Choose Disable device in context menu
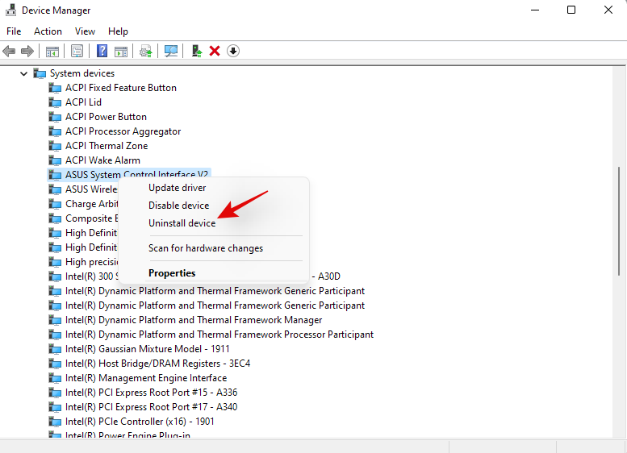 (178, 206)
